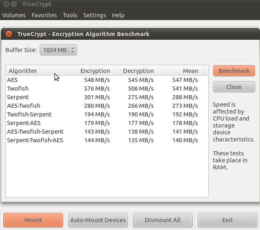Run the Benchmark button
This screenshot has height=230, width=260.
pyautogui.click(x=234, y=71)
